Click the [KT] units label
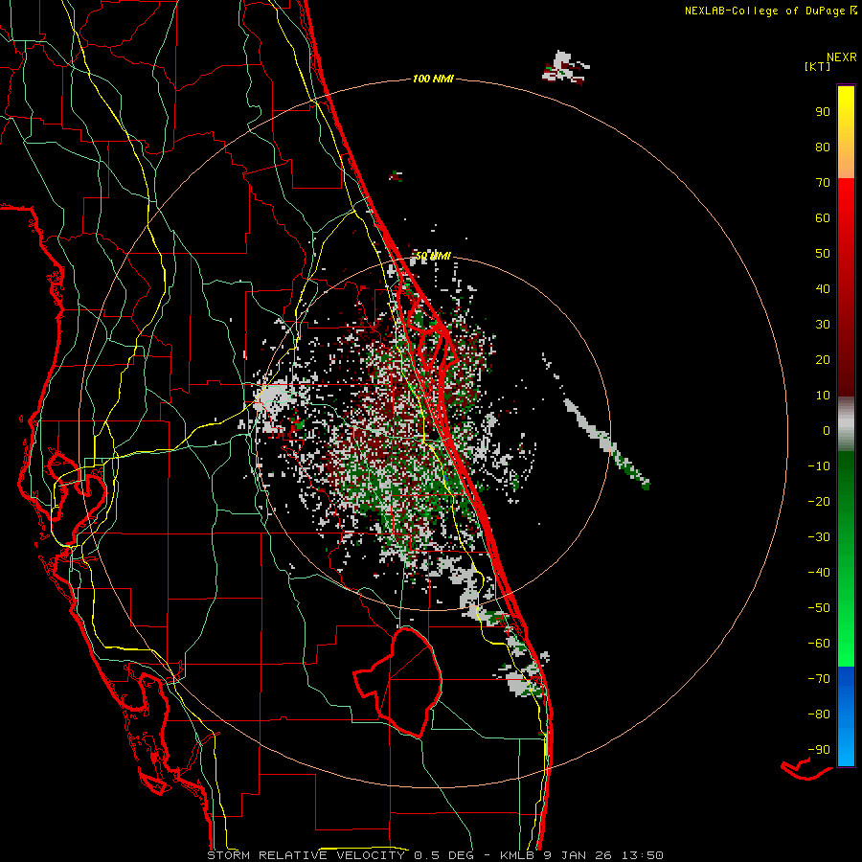Screen dimensions: 862x862 coord(817,66)
